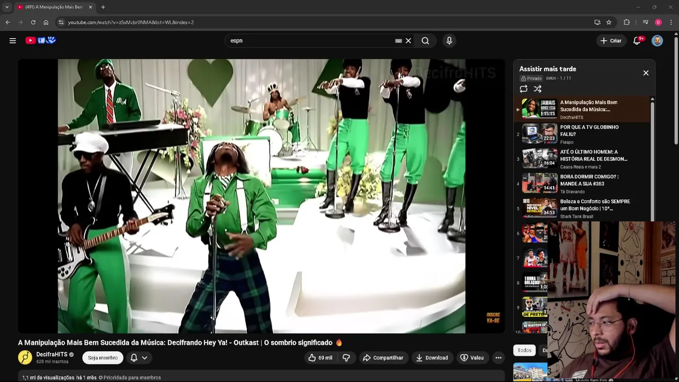Open the Chrome profile 'D' avatar

(x=658, y=22)
